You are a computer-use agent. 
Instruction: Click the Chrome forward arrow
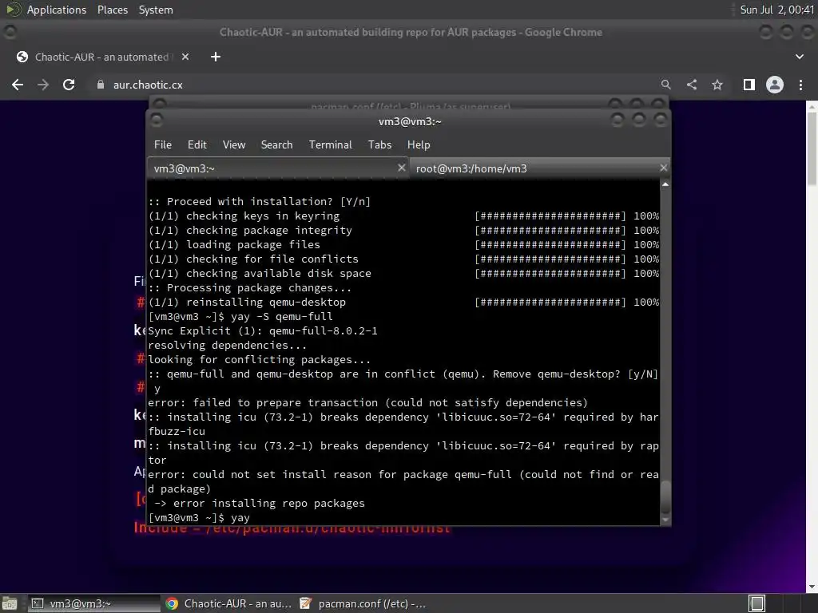click(x=43, y=85)
